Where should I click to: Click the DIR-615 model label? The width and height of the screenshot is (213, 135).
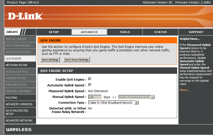tap(12, 32)
